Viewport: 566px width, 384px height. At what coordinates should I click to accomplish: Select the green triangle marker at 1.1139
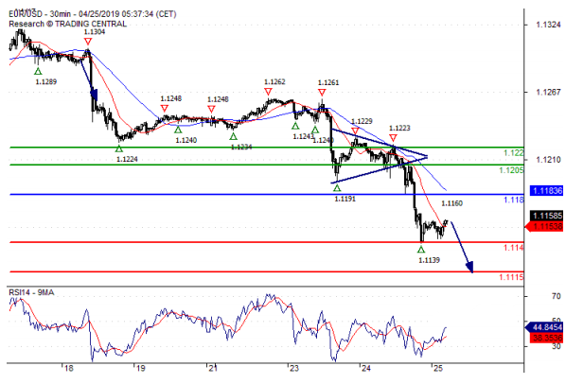(421, 249)
